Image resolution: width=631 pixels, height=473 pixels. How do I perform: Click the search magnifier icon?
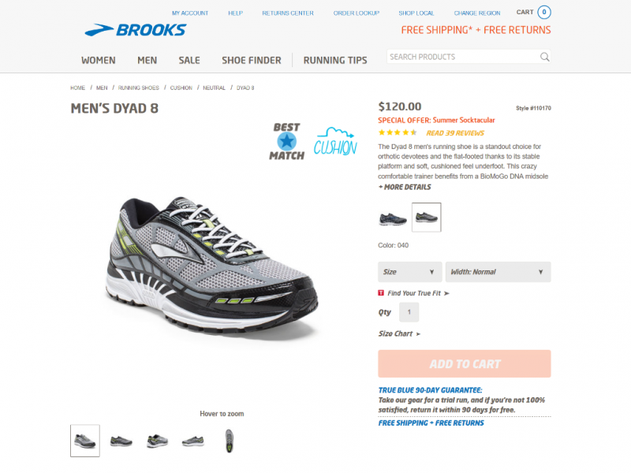(x=544, y=57)
